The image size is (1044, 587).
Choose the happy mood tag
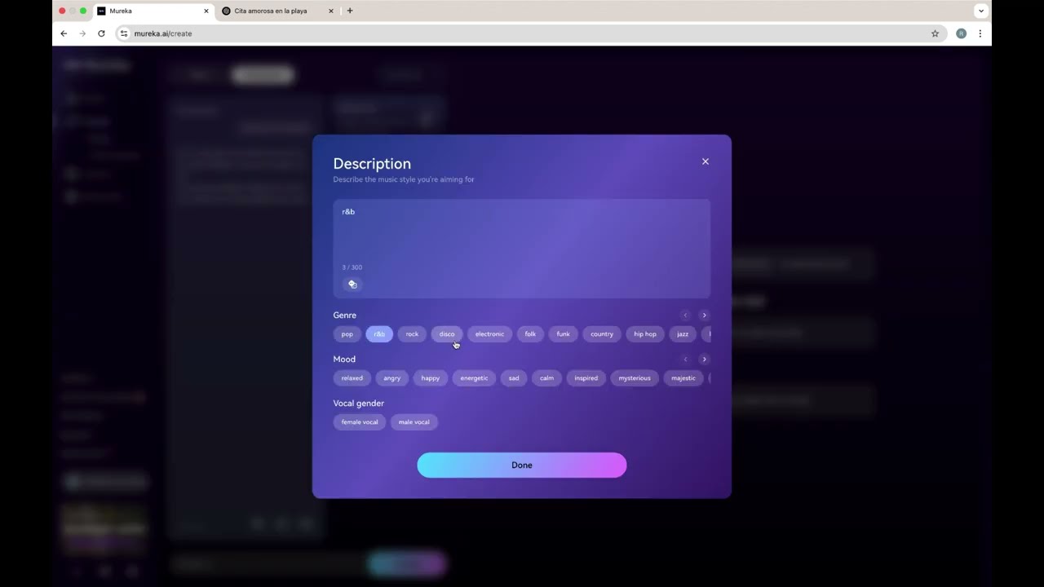tap(431, 378)
